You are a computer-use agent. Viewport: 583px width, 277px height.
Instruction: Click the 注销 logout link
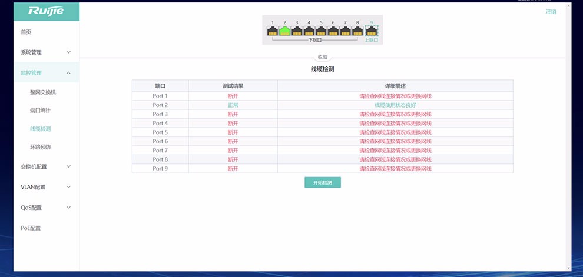coord(551,12)
